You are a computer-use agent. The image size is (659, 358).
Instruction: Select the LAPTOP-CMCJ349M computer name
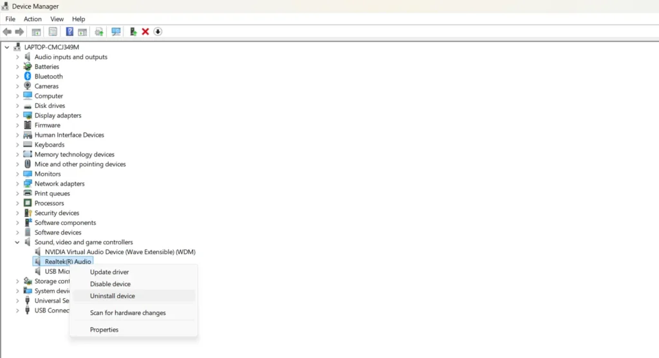(x=51, y=47)
